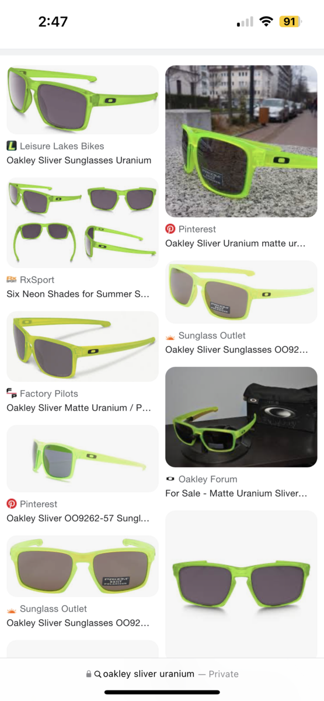Open the four-angle sunglasses collage image
The image size is (324, 701).
point(82,223)
